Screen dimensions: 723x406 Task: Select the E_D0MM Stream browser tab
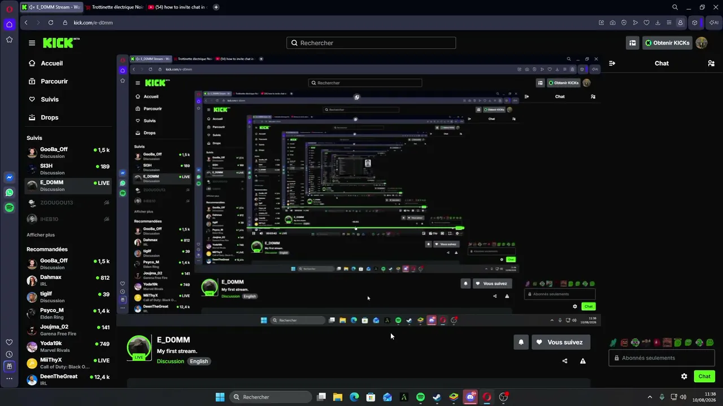click(51, 7)
